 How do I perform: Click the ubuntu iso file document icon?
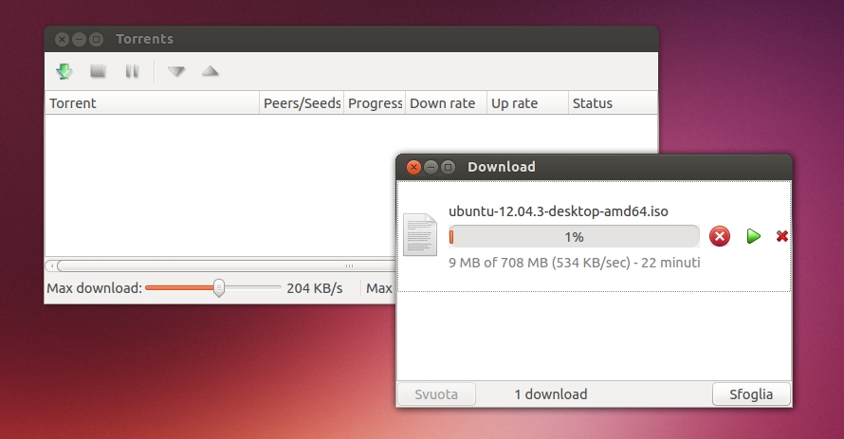420,234
